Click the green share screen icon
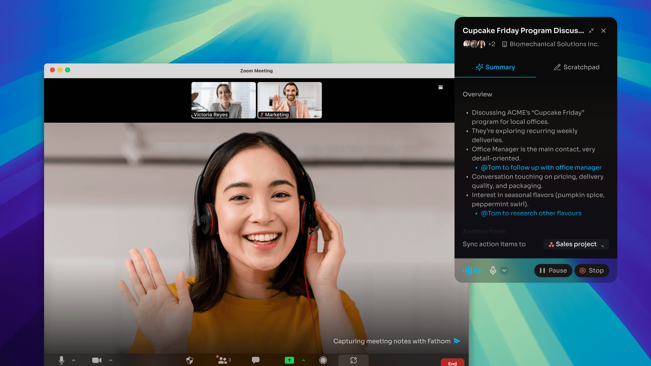The width and height of the screenshot is (651, 366). [x=289, y=360]
